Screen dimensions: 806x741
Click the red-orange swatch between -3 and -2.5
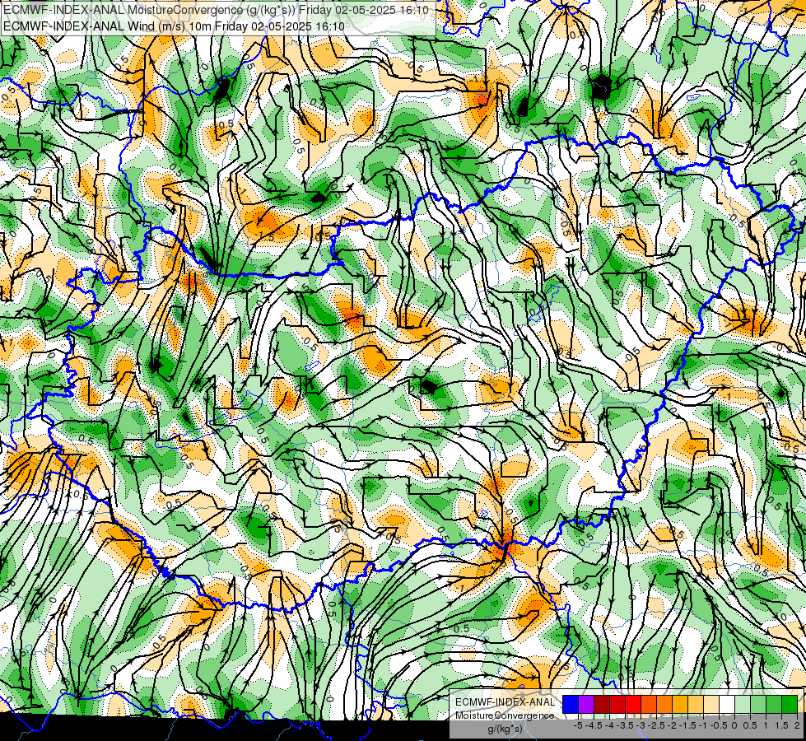[649, 705]
